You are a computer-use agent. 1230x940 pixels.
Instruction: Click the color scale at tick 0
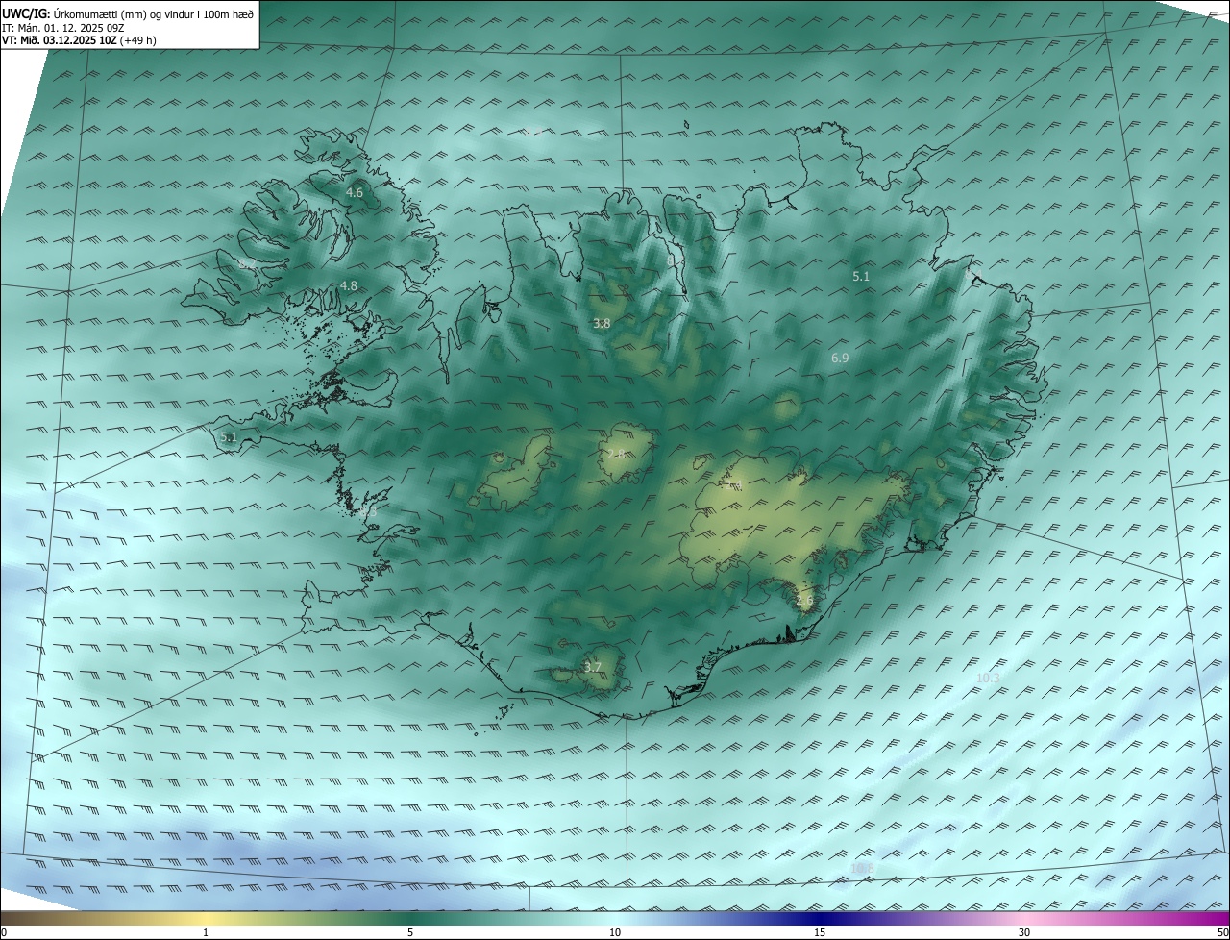pos(4,932)
